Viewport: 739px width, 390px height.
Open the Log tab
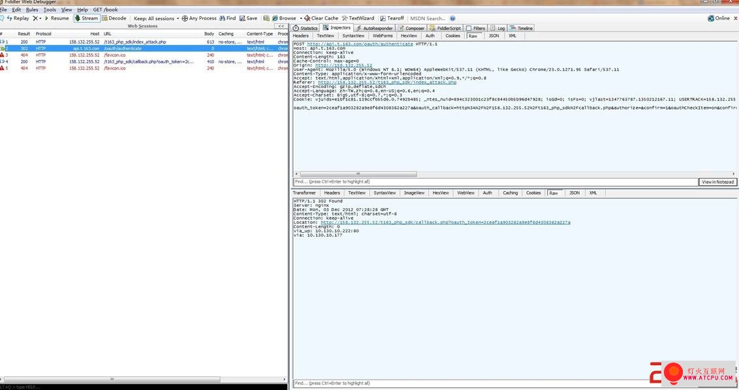tap(497, 28)
